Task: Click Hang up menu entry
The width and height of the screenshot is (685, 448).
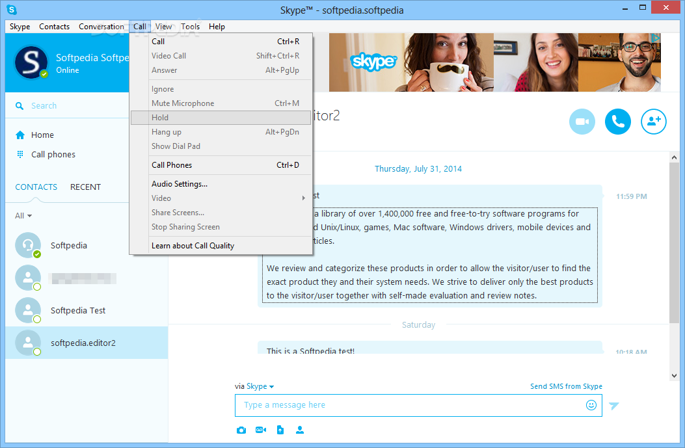Action: 221,132
